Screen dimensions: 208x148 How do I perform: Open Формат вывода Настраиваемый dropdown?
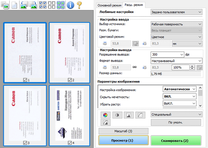(x=176, y=61)
